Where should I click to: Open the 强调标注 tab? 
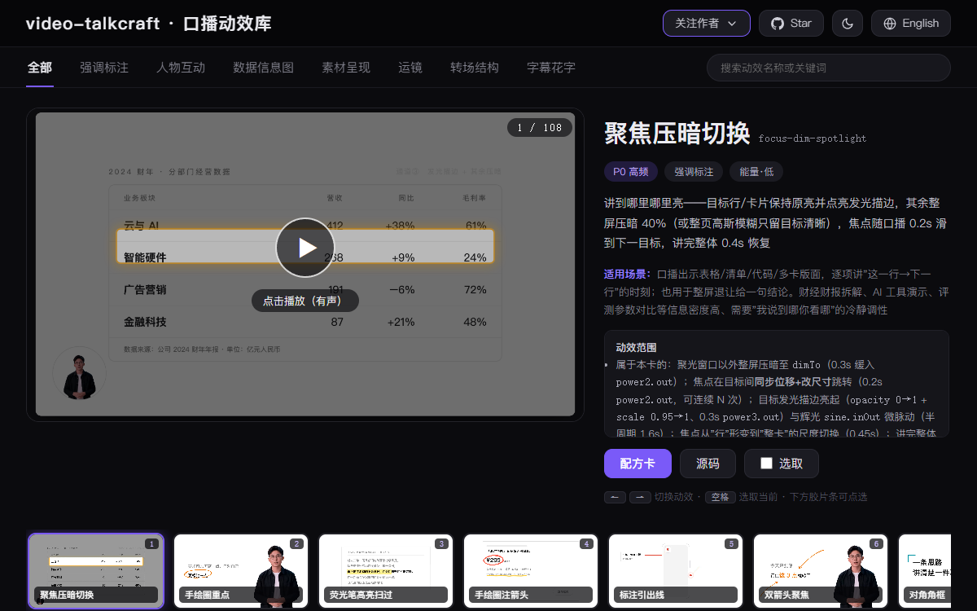tap(104, 68)
